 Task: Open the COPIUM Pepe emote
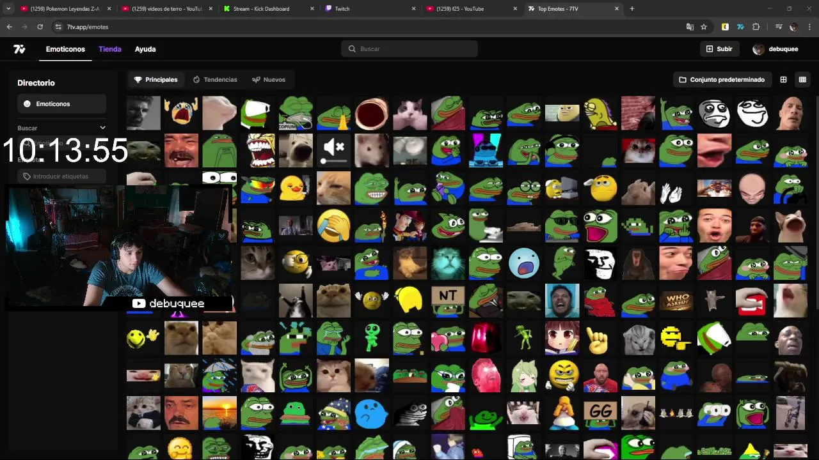[x=296, y=113]
